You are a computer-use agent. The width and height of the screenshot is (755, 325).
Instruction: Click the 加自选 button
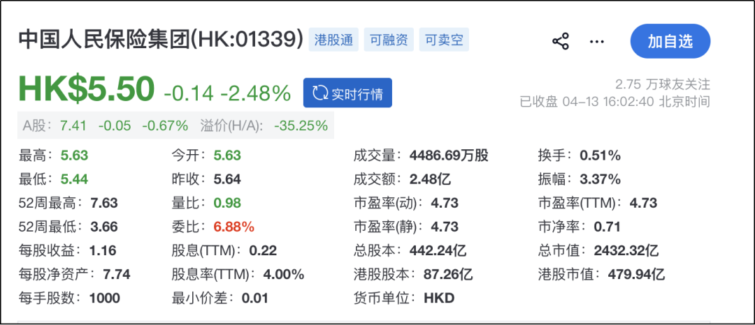point(670,41)
